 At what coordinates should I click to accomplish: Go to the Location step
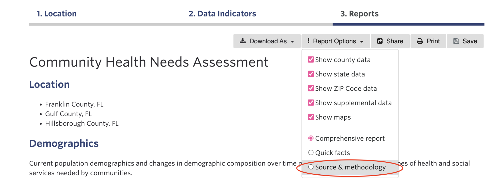click(x=57, y=14)
